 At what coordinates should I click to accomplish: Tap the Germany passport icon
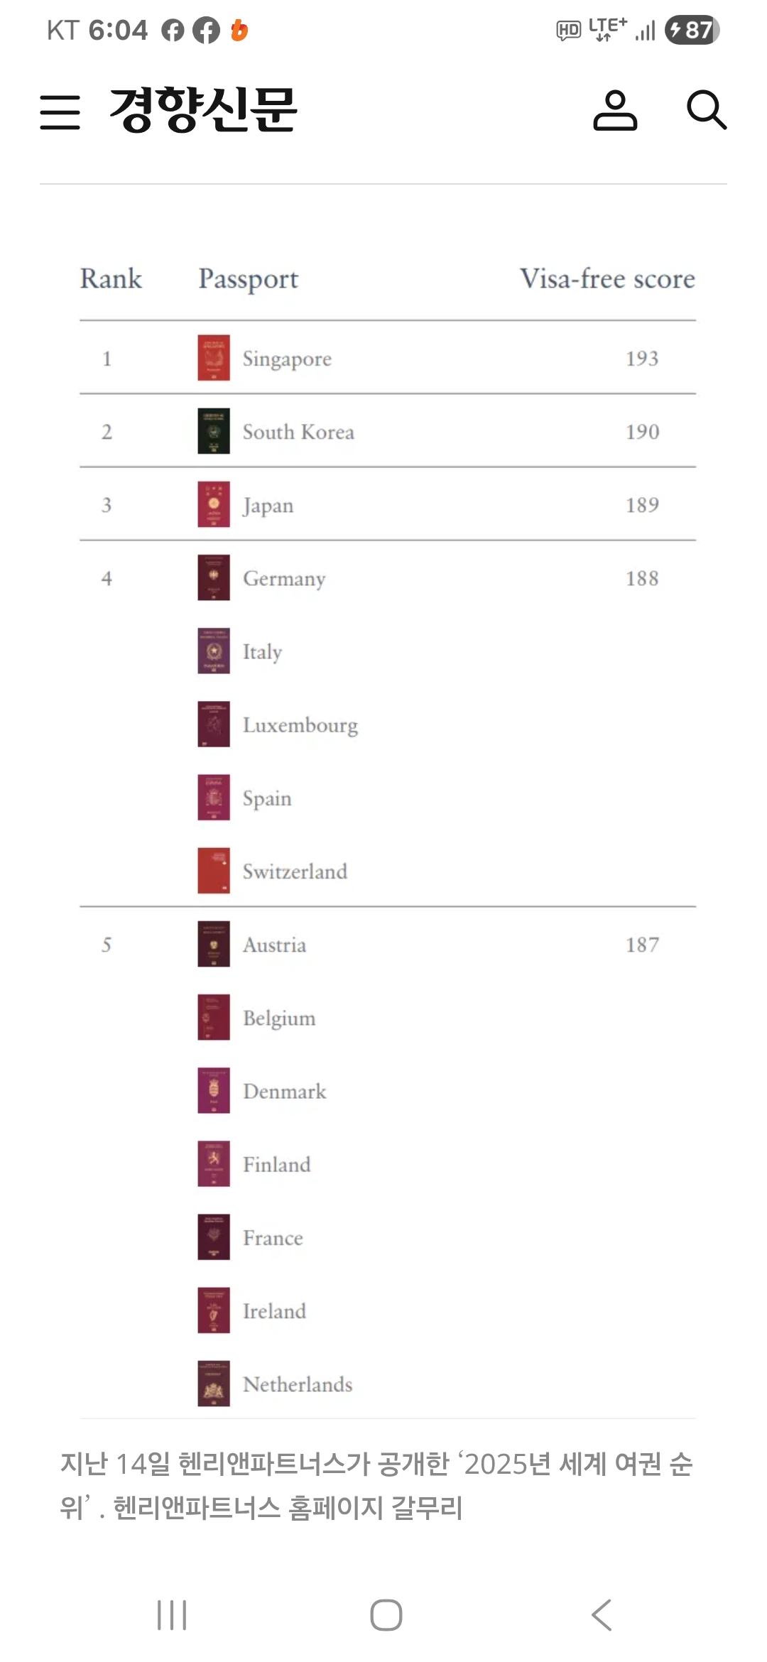pyautogui.click(x=214, y=577)
